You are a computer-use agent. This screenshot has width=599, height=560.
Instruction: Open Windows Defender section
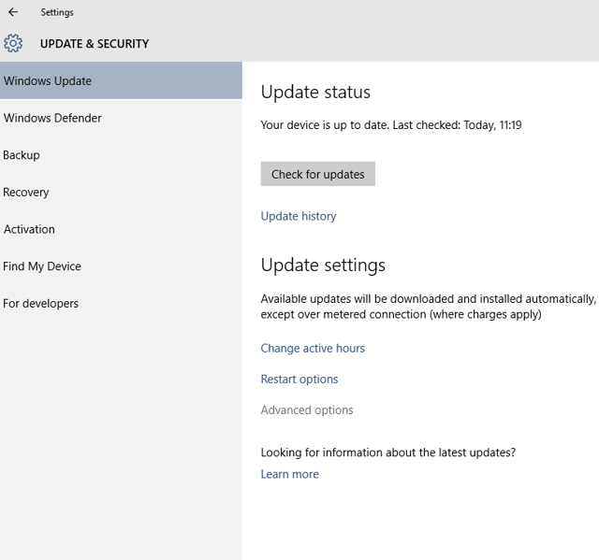point(121,118)
